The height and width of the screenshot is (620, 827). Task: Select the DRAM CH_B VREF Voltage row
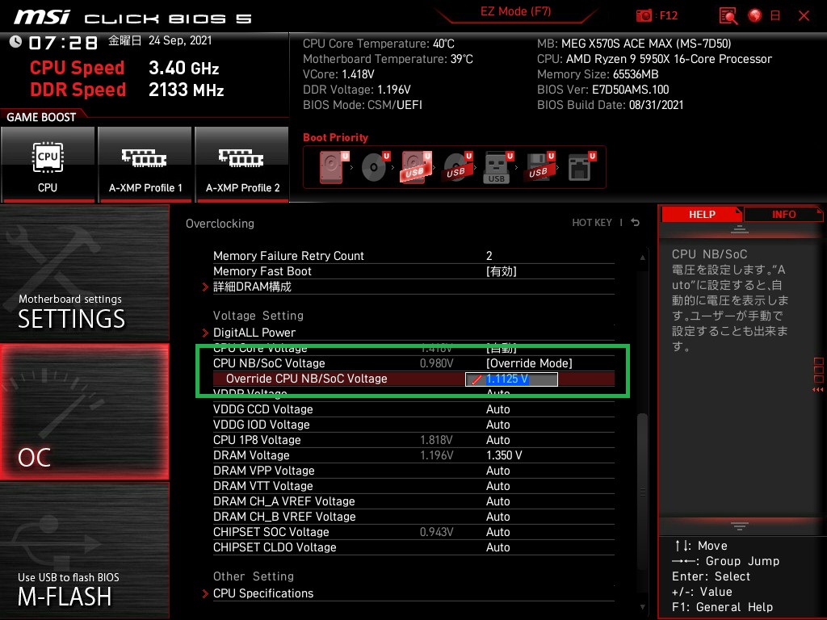click(413, 516)
